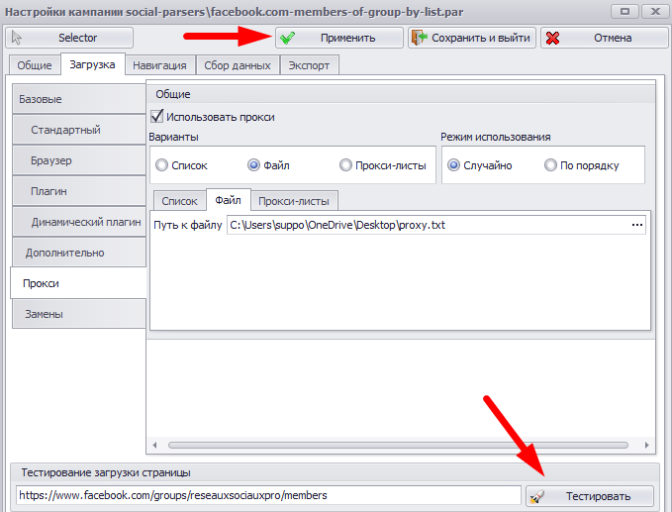The width and height of the screenshot is (672, 512).
Task: Switch to the Общие top tab
Action: [x=35, y=65]
